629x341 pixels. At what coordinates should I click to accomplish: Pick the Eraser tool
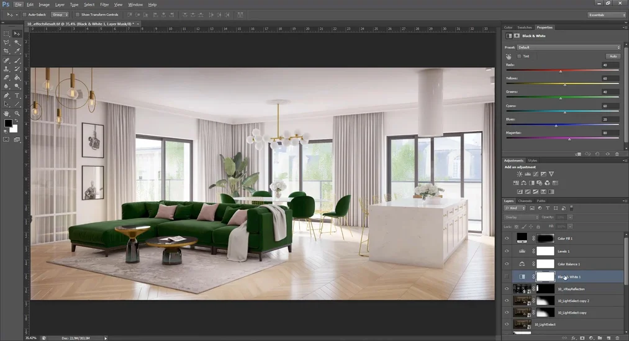pyautogui.click(x=6, y=78)
